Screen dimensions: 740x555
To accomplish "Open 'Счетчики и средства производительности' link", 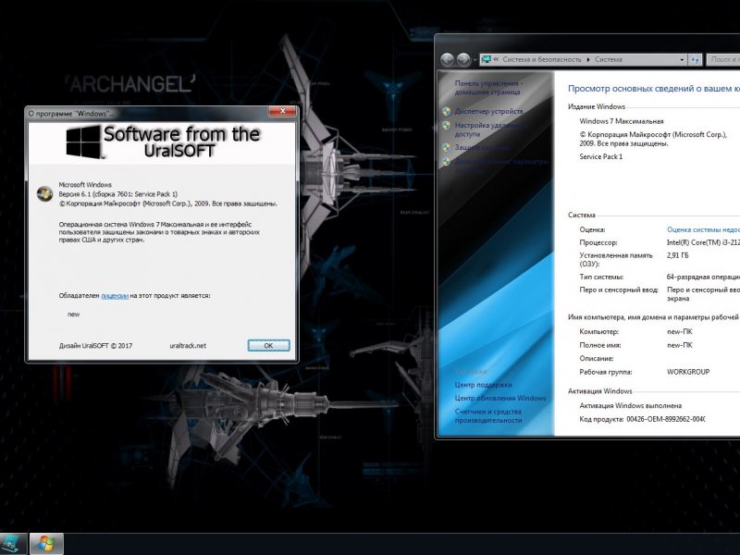I will pos(488,415).
